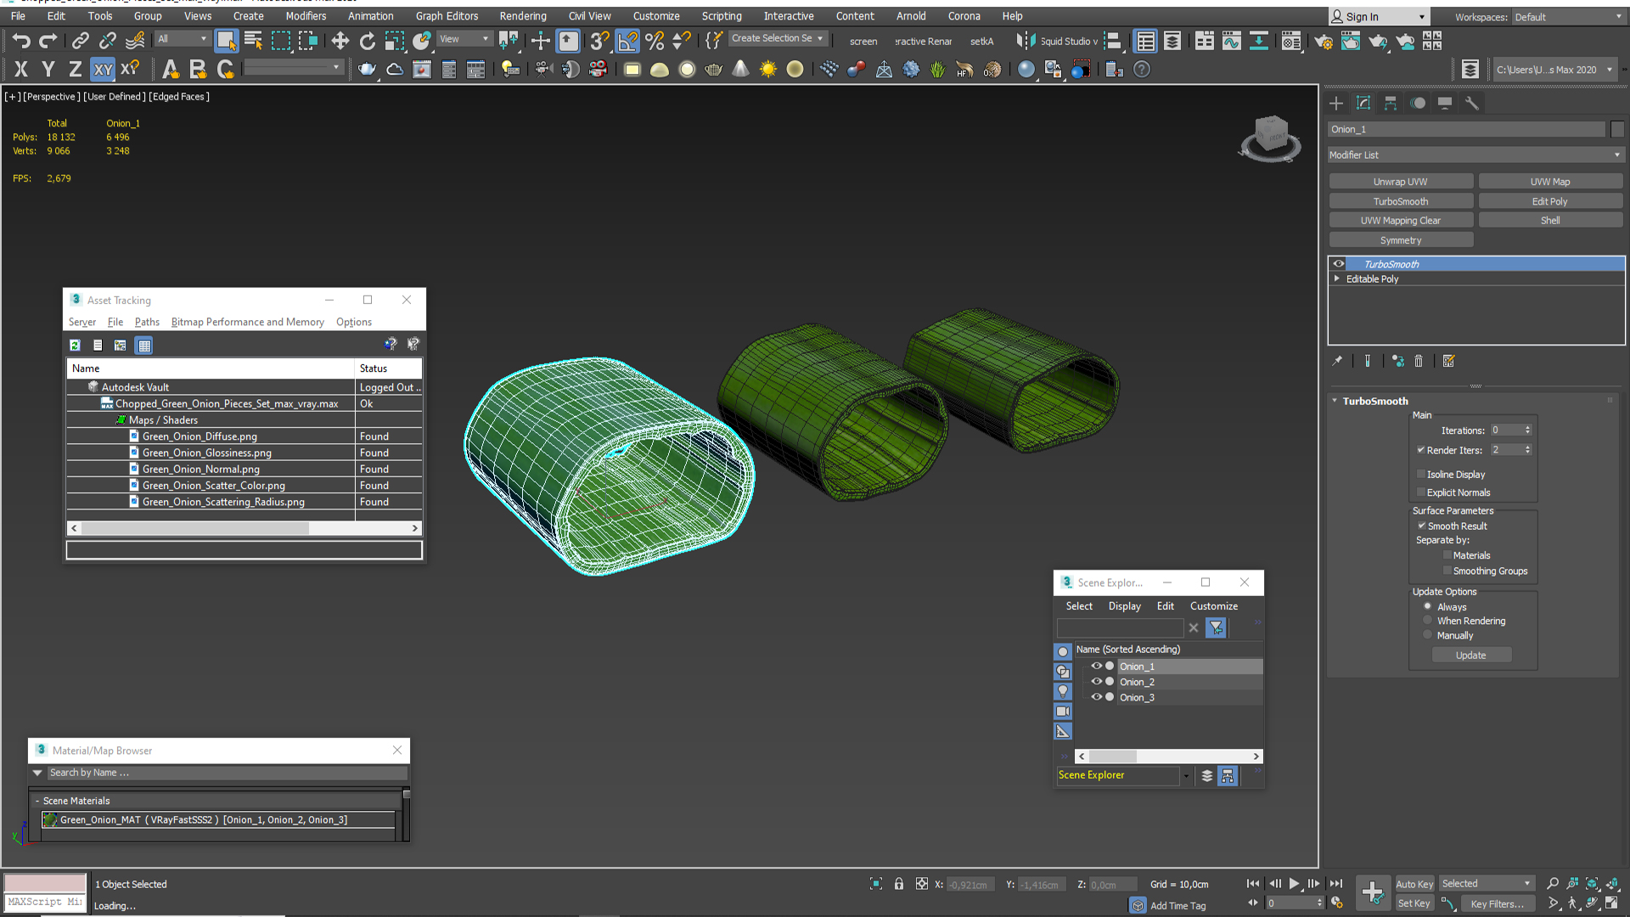This screenshot has height=917, width=1630.
Task: Open the Workspaces Default dropdown
Action: click(x=1569, y=17)
